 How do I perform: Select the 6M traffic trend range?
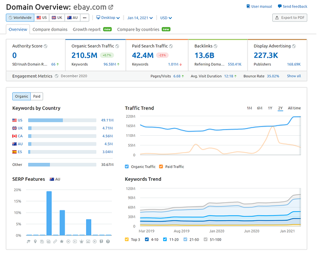[x=259, y=108]
